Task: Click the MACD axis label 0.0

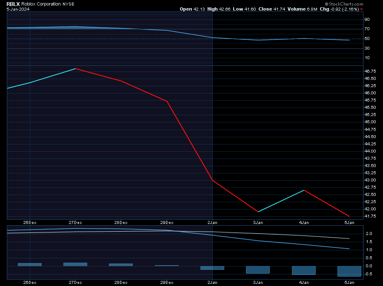Action: click(369, 266)
